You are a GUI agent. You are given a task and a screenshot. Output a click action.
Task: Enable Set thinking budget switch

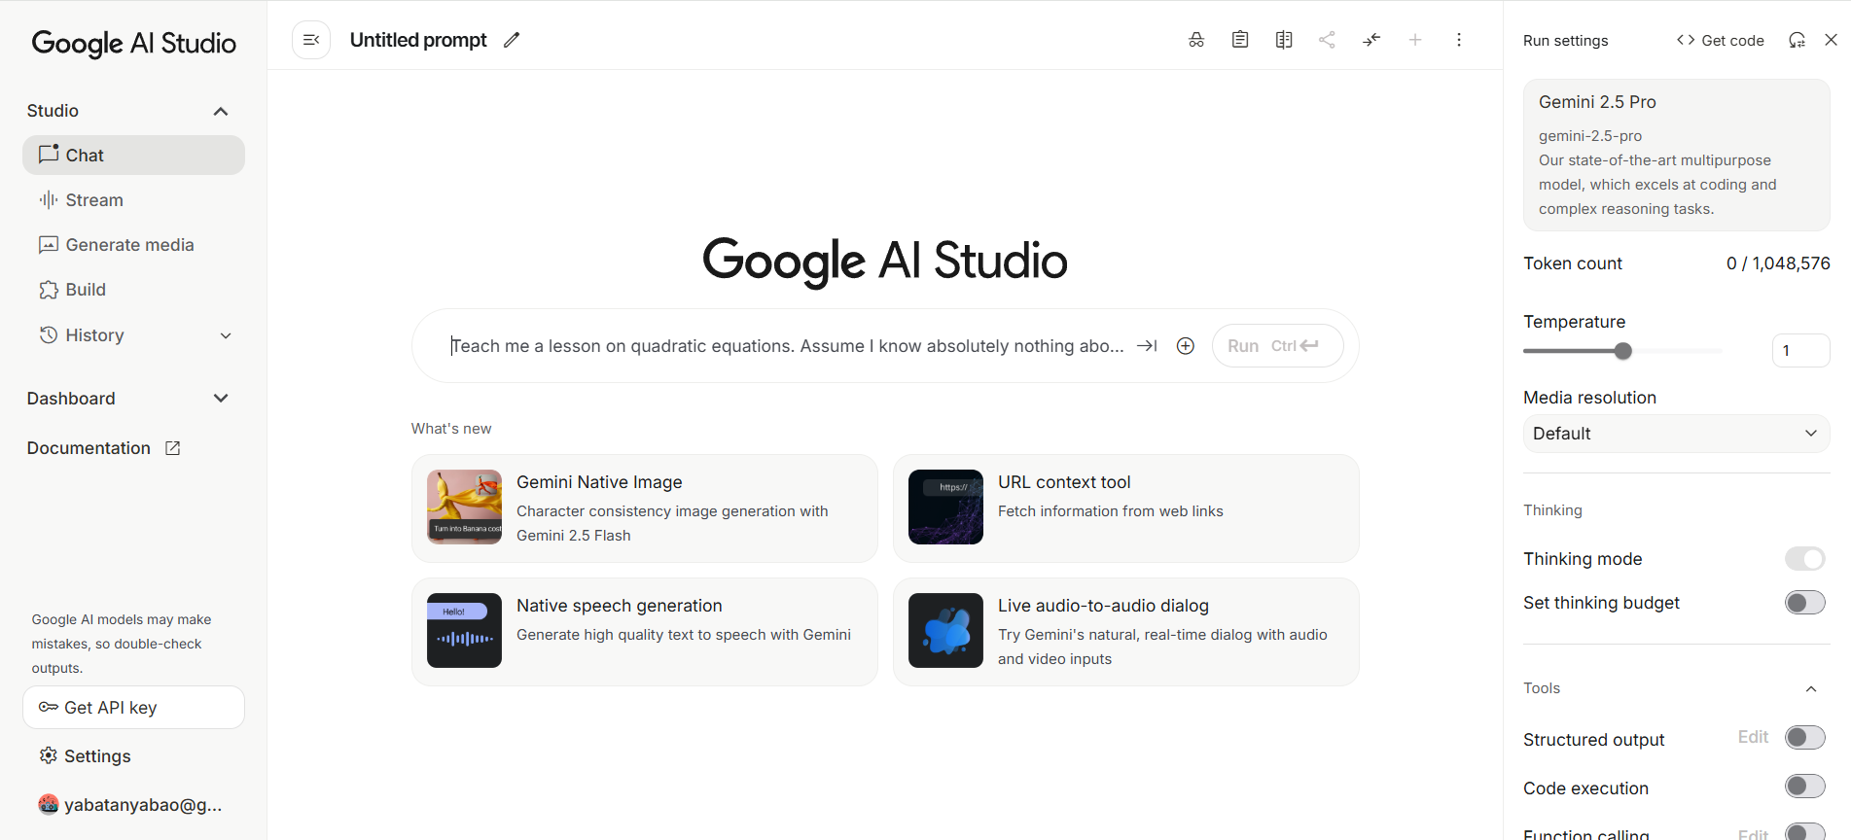click(x=1804, y=603)
